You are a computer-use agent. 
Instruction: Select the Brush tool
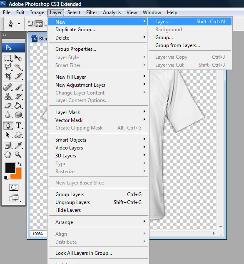(18, 87)
